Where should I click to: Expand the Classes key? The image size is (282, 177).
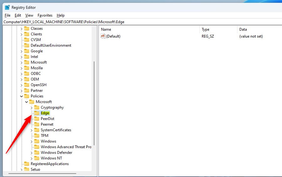coord(21,29)
